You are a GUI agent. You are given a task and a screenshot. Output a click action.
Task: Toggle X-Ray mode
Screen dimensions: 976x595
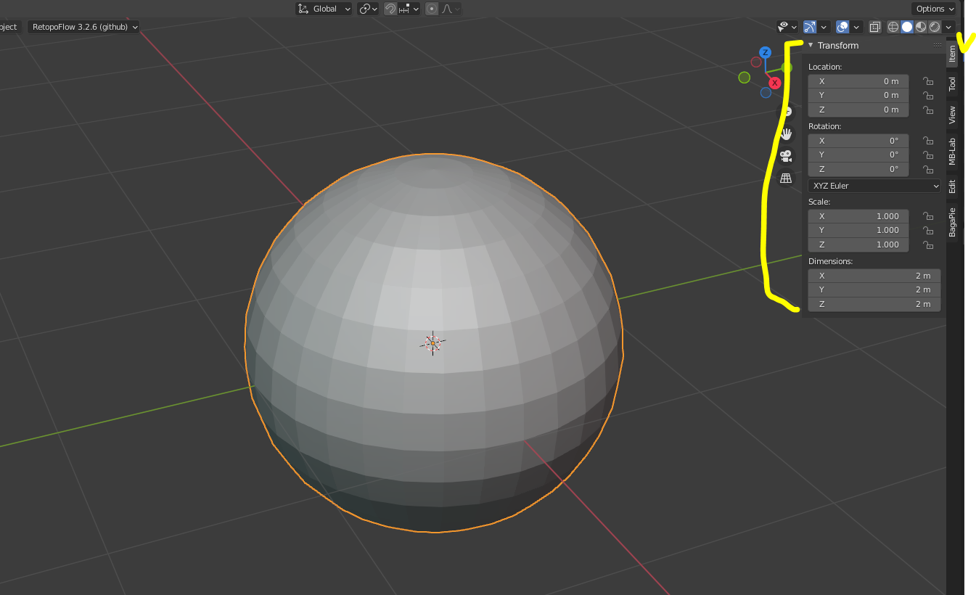875,27
